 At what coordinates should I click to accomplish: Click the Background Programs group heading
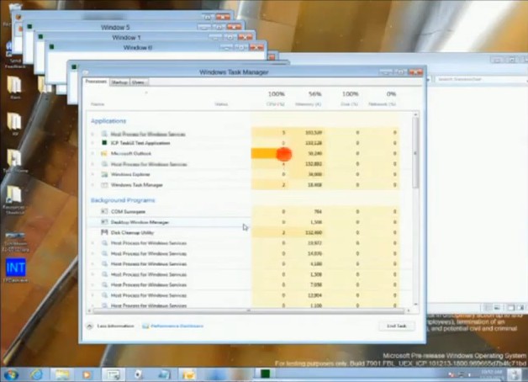123,200
